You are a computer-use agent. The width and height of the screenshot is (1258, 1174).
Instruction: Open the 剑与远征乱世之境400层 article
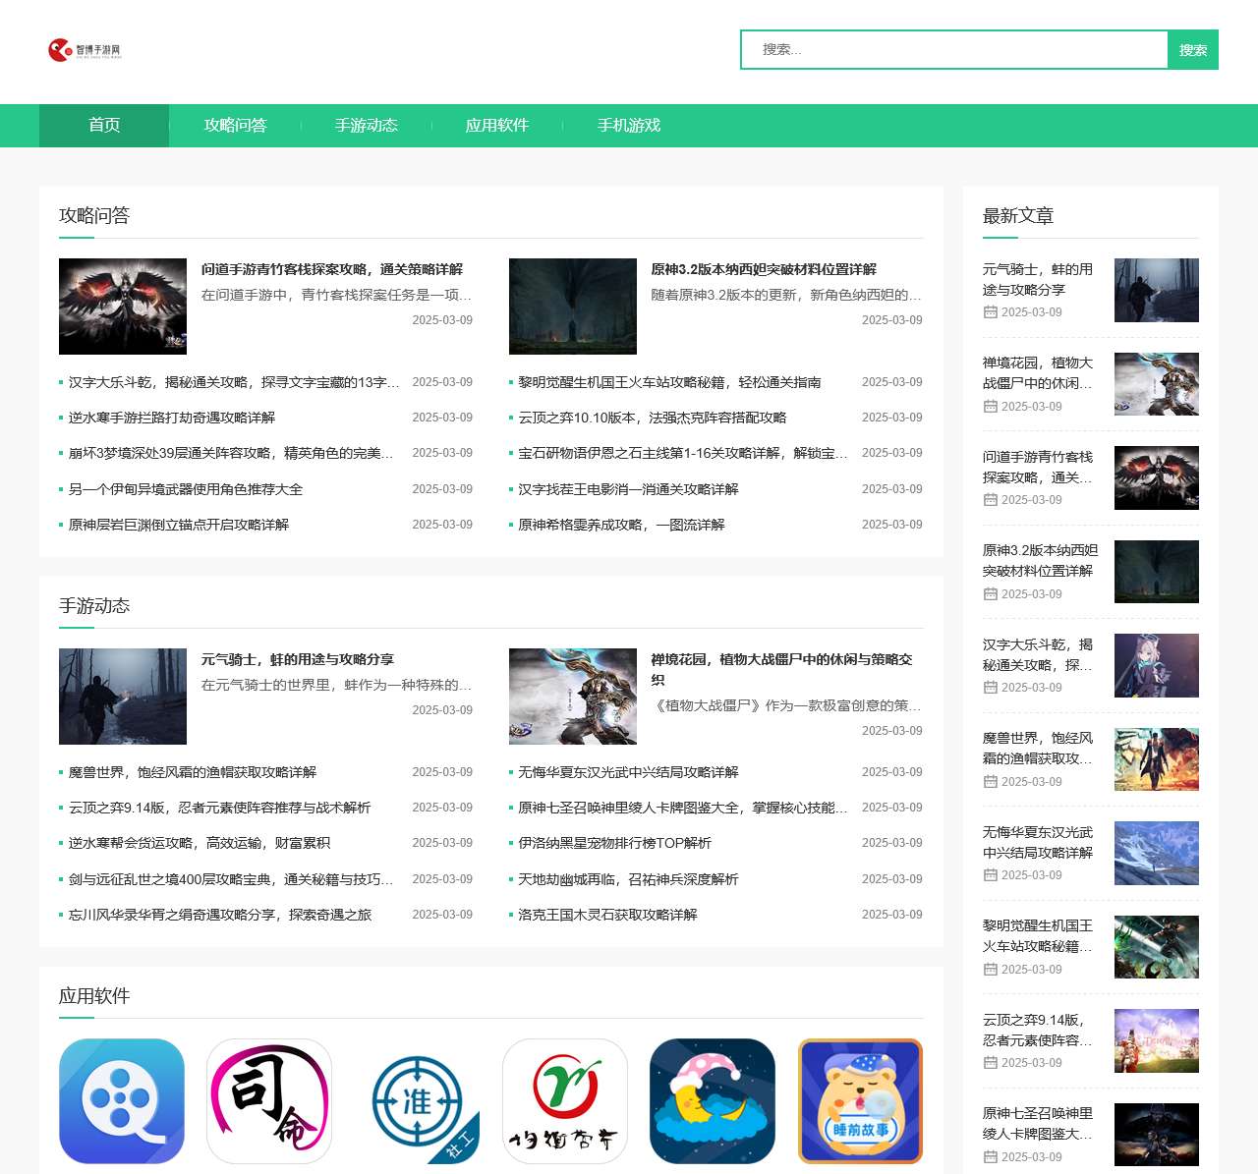coord(231,879)
